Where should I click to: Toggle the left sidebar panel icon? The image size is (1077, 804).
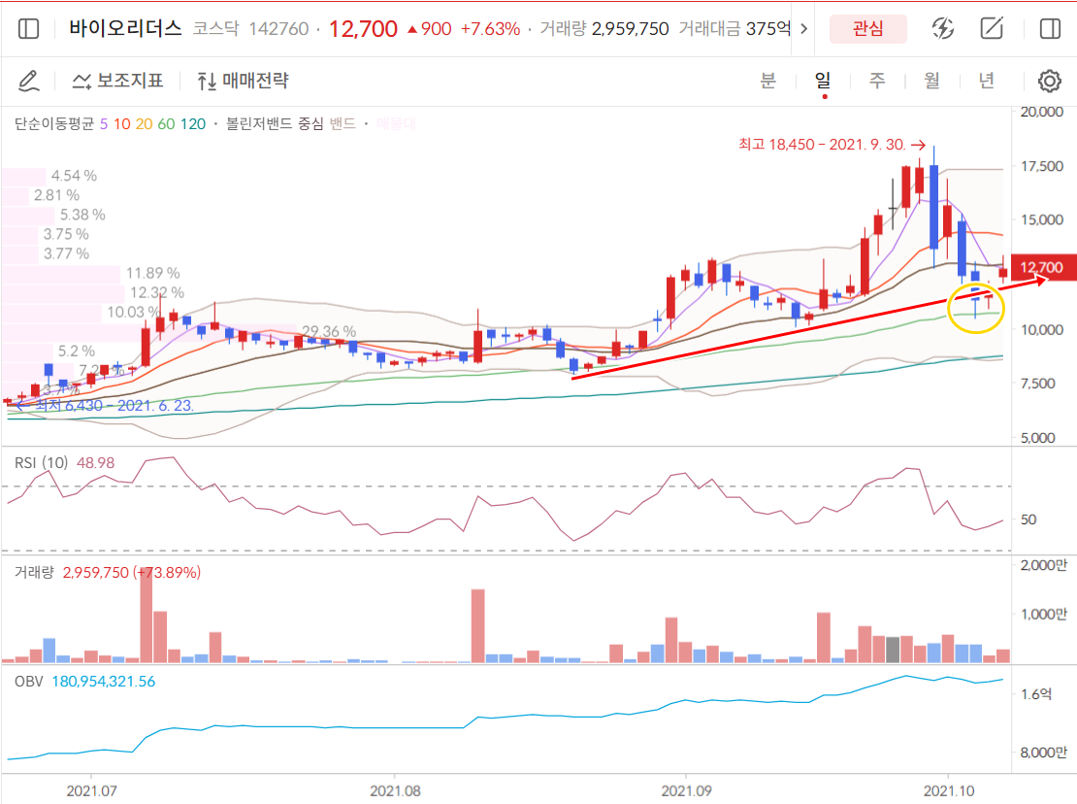coord(29,29)
